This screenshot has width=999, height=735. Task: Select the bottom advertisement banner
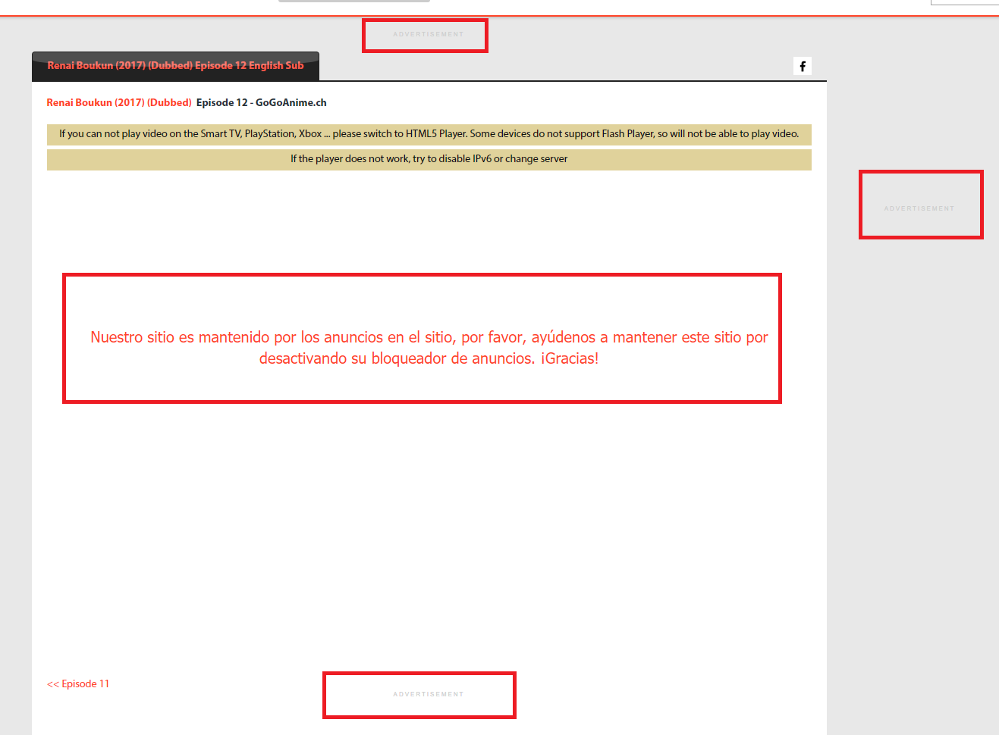point(419,694)
